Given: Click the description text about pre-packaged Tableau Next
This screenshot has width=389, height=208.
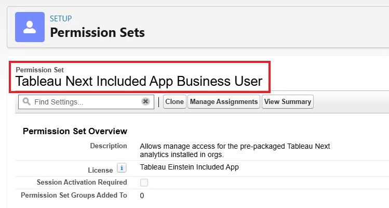Looking at the screenshot, I should (x=235, y=150).
